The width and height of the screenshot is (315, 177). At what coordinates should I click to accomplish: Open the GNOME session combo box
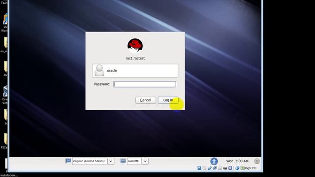134,161
